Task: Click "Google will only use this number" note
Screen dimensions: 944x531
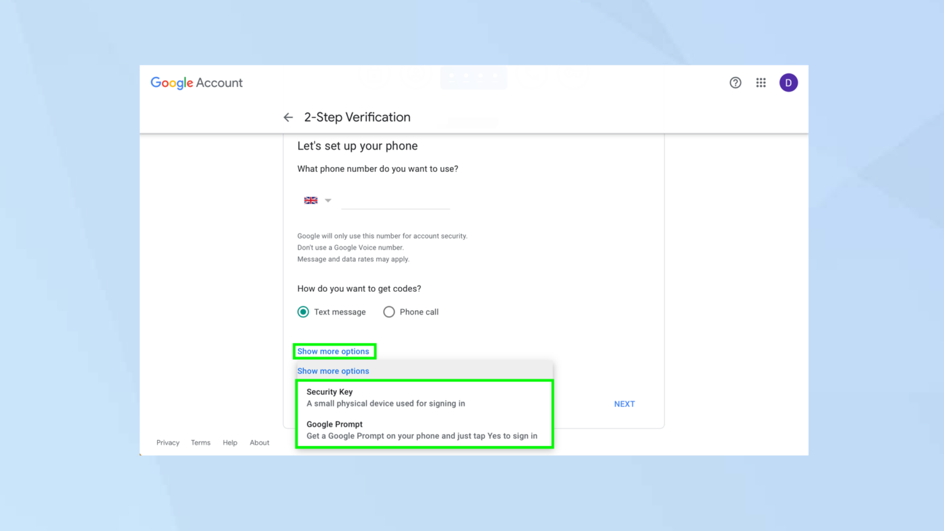Action: [x=382, y=236]
